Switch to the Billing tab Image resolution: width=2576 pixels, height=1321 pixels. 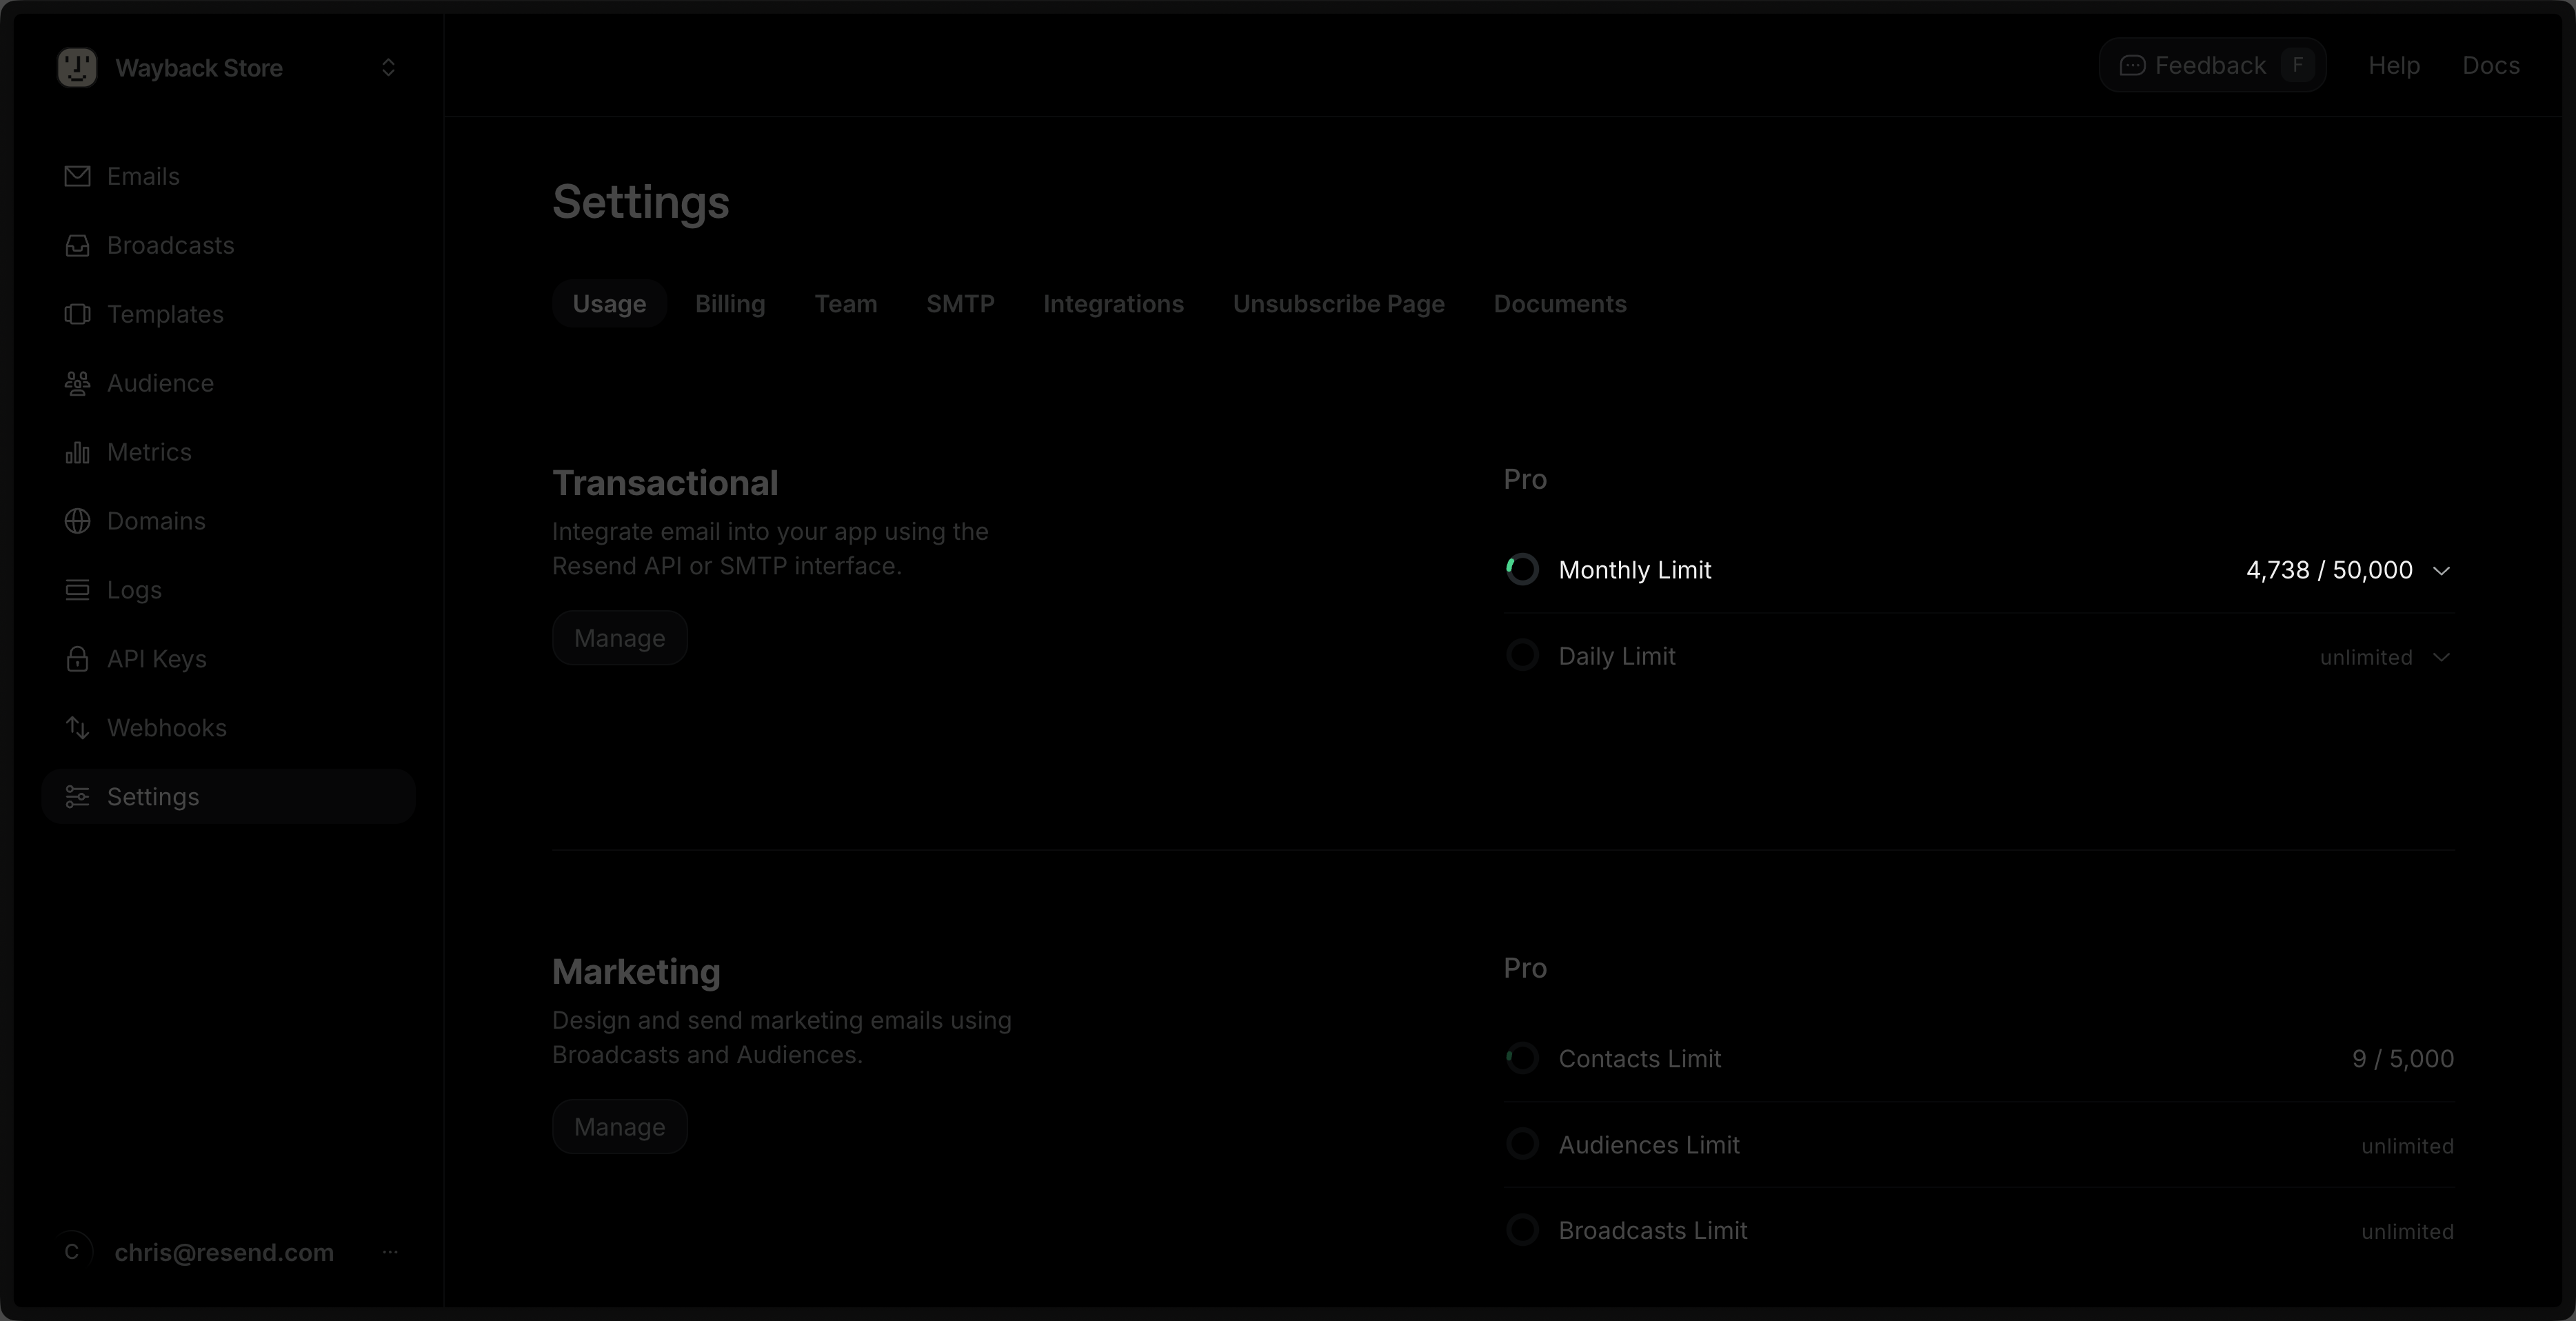(729, 304)
